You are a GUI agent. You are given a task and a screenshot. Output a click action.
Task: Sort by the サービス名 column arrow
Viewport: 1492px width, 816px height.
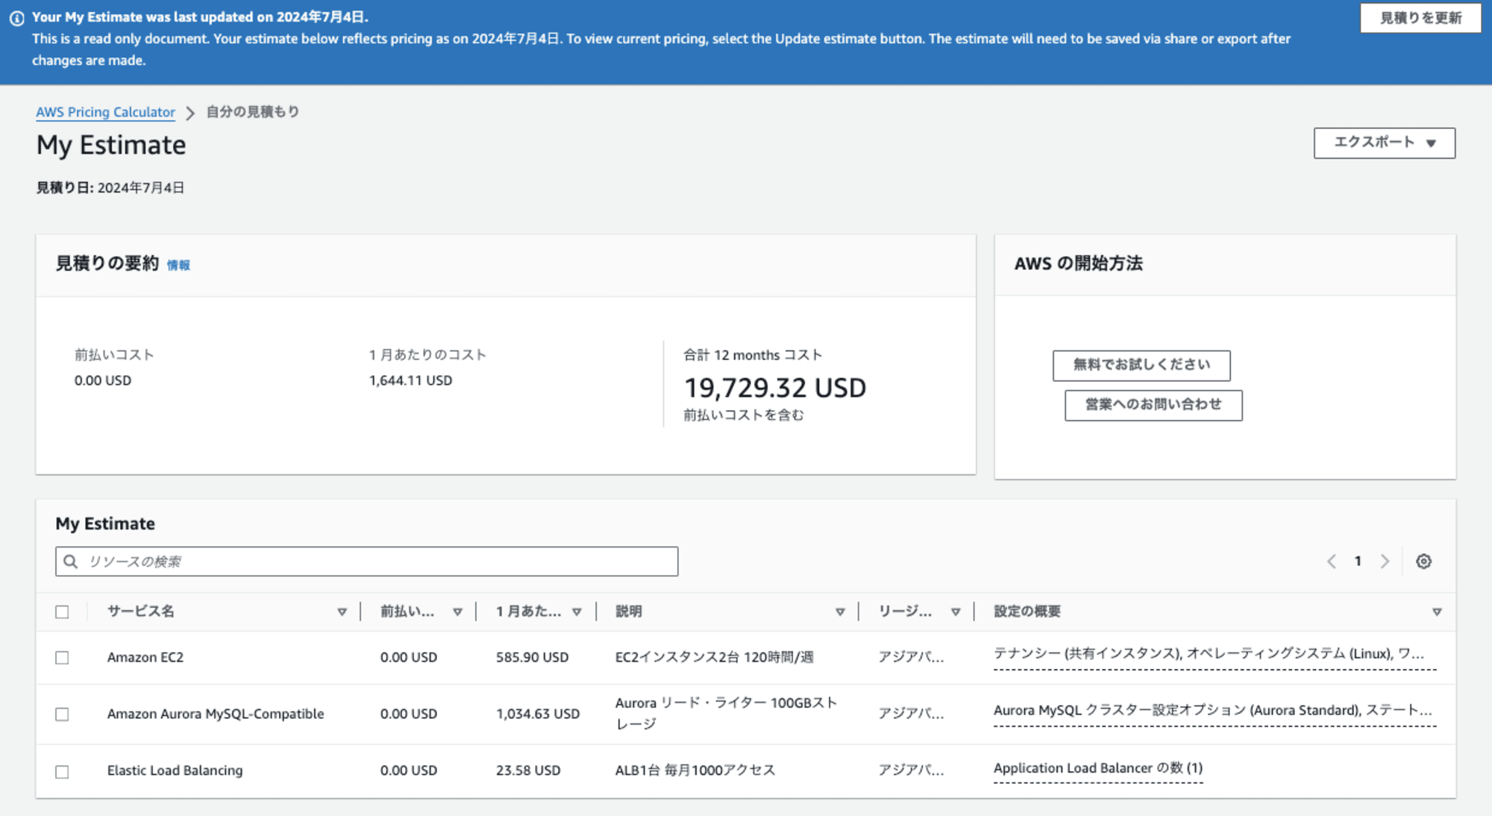(x=342, y=612)
